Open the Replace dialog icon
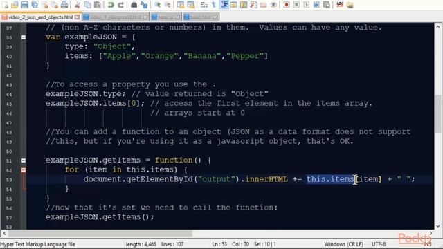This screenshot has width=443, height=249. [x=144, y=5]
